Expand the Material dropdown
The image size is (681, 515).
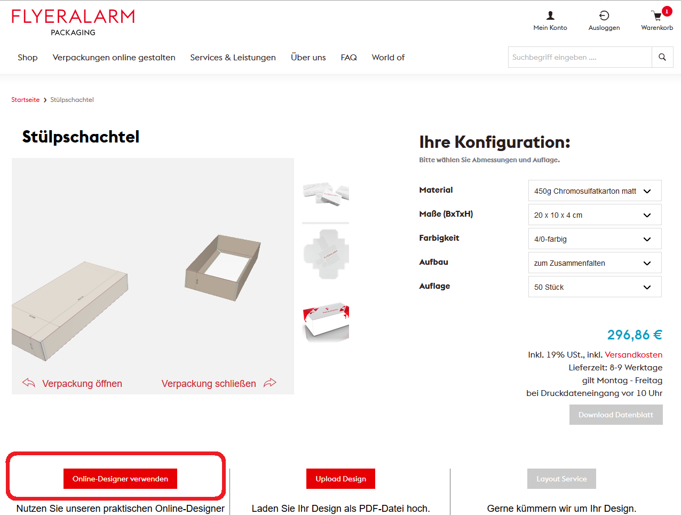595,191
